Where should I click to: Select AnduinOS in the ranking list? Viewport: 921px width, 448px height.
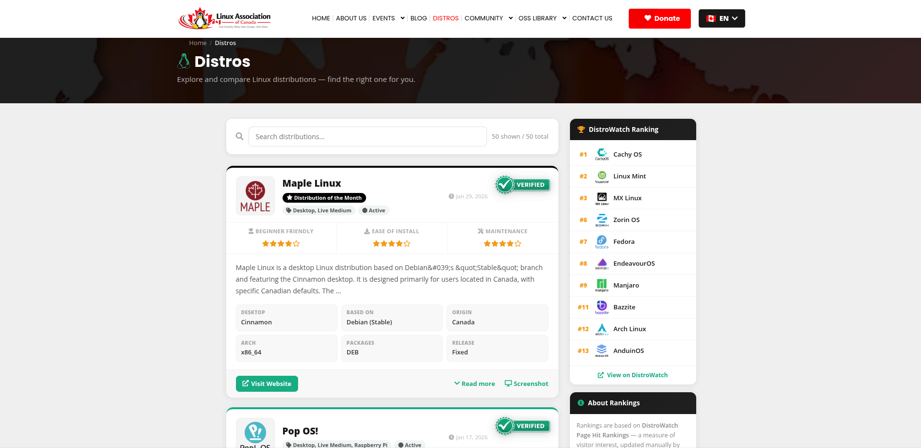click(x=633, y=351)
